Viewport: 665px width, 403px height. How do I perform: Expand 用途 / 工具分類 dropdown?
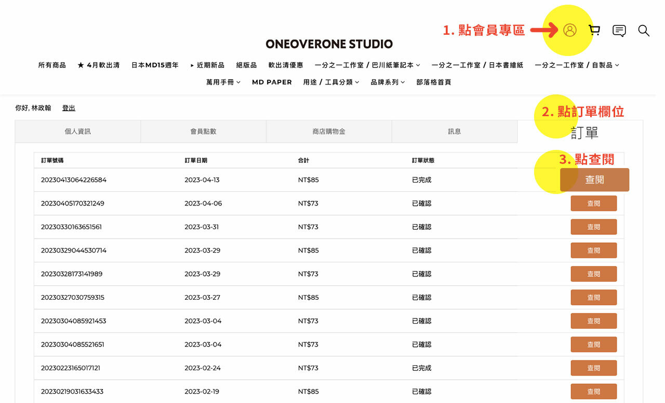[331, 82]
